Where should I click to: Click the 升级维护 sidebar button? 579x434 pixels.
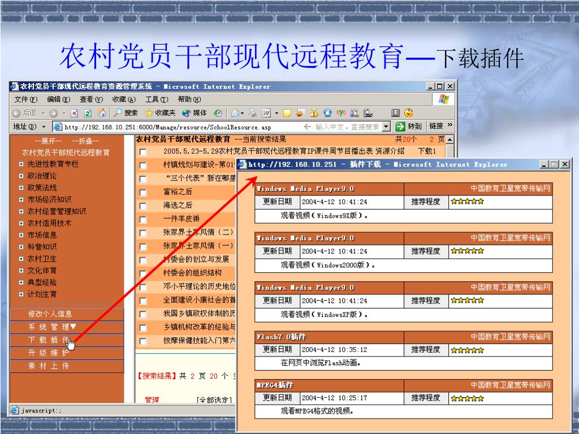click(67, 353)
